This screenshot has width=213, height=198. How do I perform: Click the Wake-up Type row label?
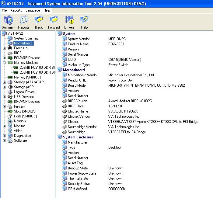[79, 65]
